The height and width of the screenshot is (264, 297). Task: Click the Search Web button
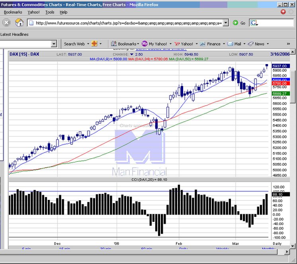pos(74,44)
